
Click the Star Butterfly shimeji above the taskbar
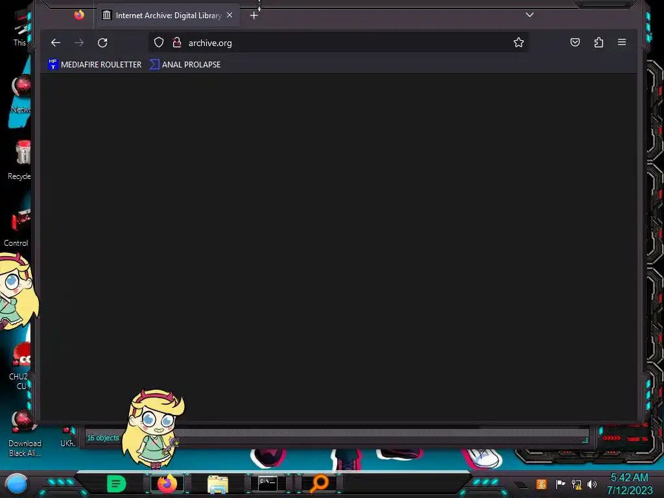click(x=154, y=429)
